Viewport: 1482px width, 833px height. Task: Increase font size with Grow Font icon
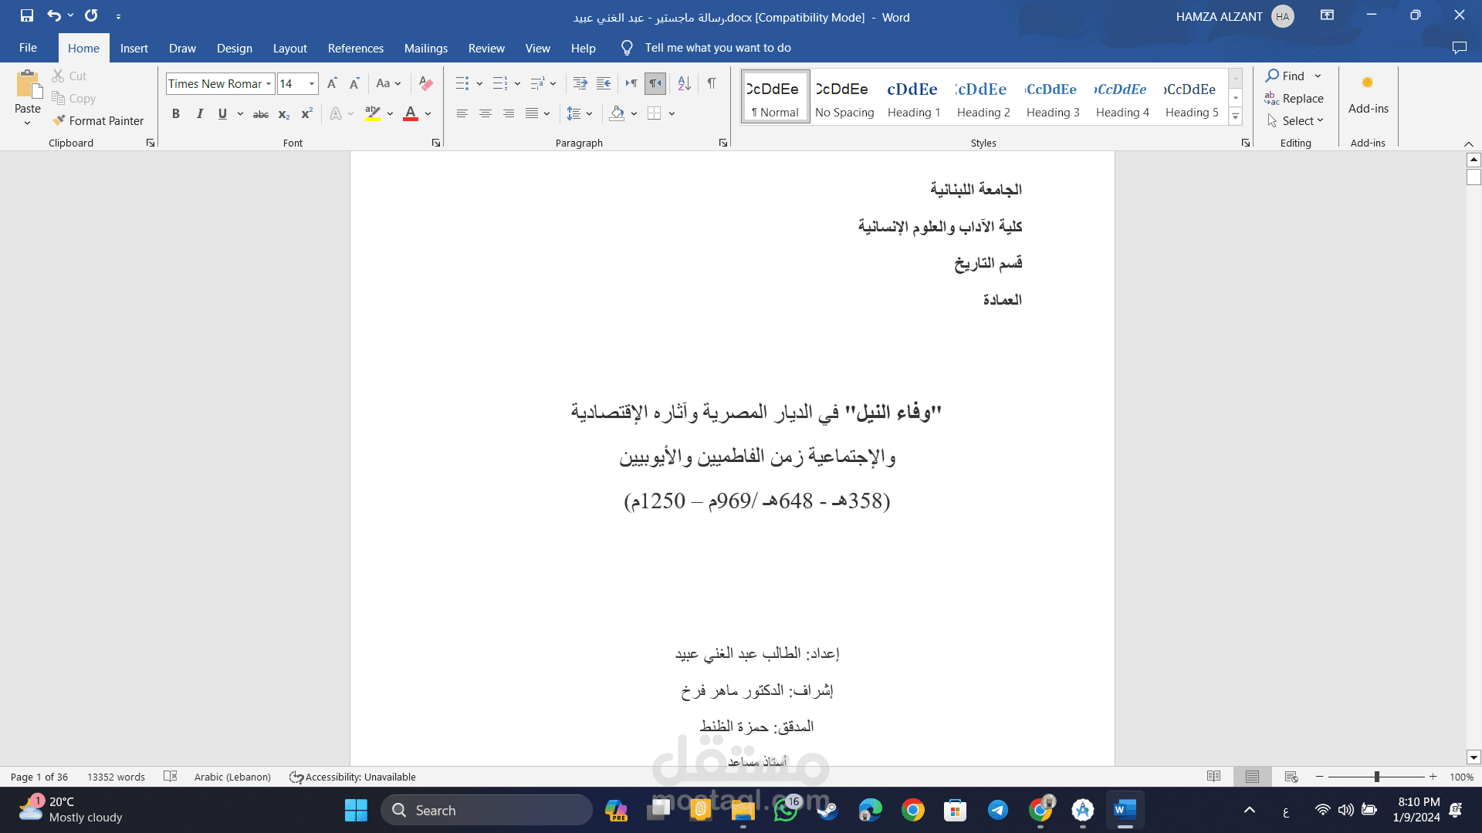point(332,83)
